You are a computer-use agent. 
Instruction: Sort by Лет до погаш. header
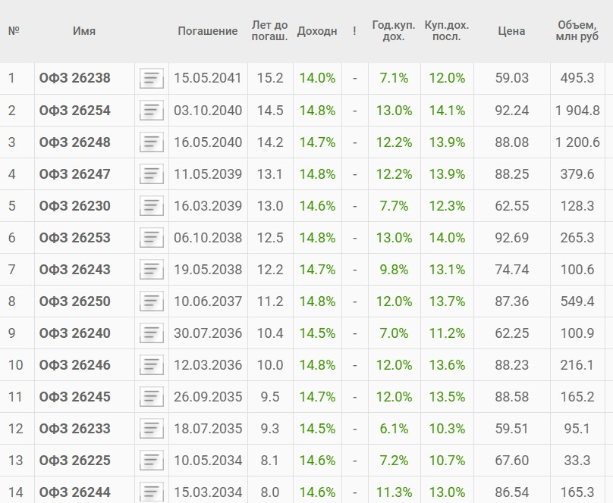pos(270,31)
